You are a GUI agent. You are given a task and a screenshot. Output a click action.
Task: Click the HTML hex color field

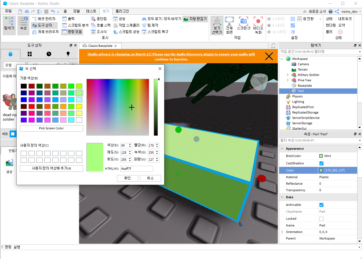(x=137, y=169)
